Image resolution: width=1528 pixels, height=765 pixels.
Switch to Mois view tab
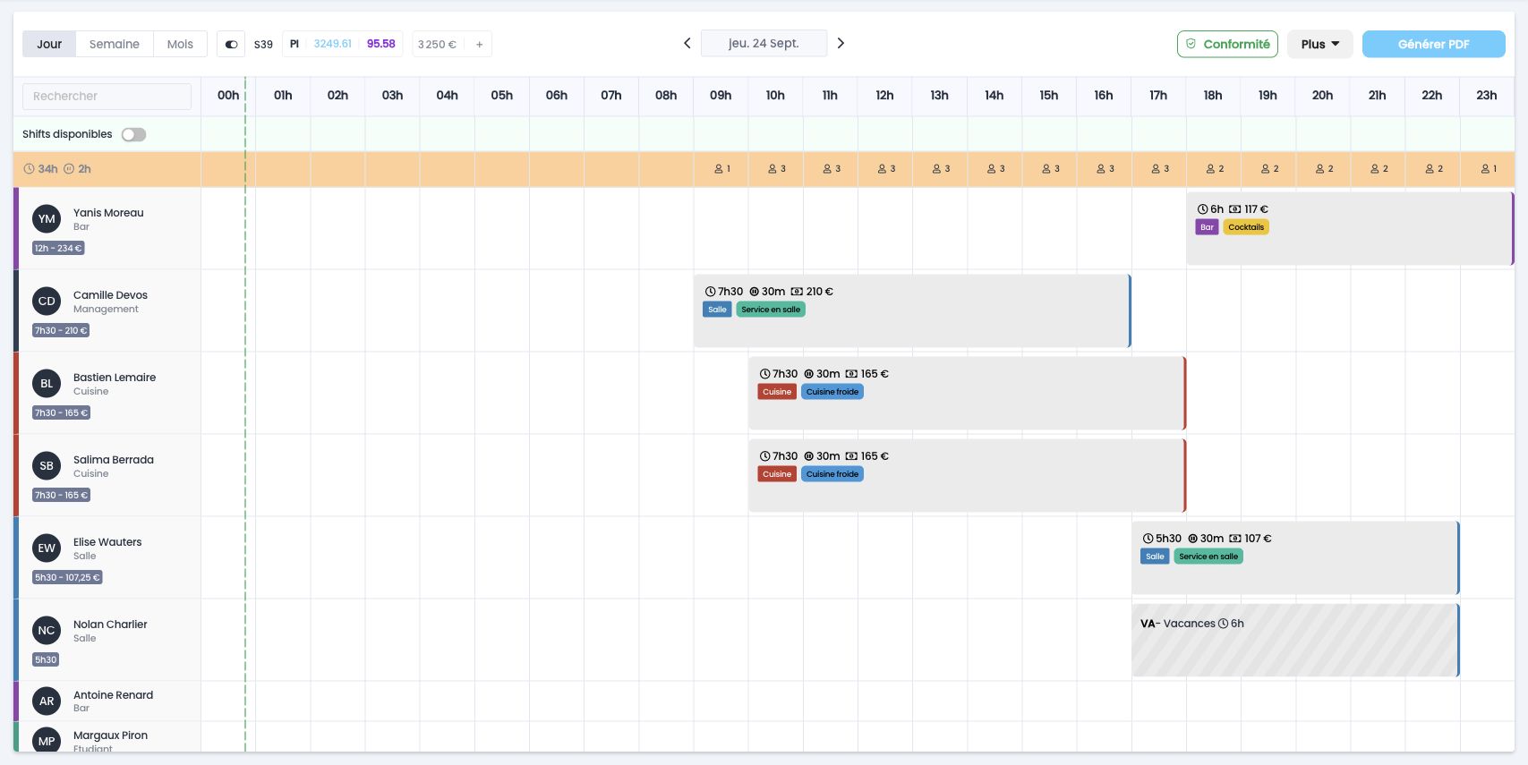(x=180, y=44)
